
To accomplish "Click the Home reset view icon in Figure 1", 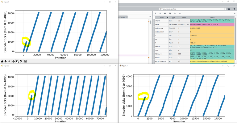I will [x=2, y=61].
